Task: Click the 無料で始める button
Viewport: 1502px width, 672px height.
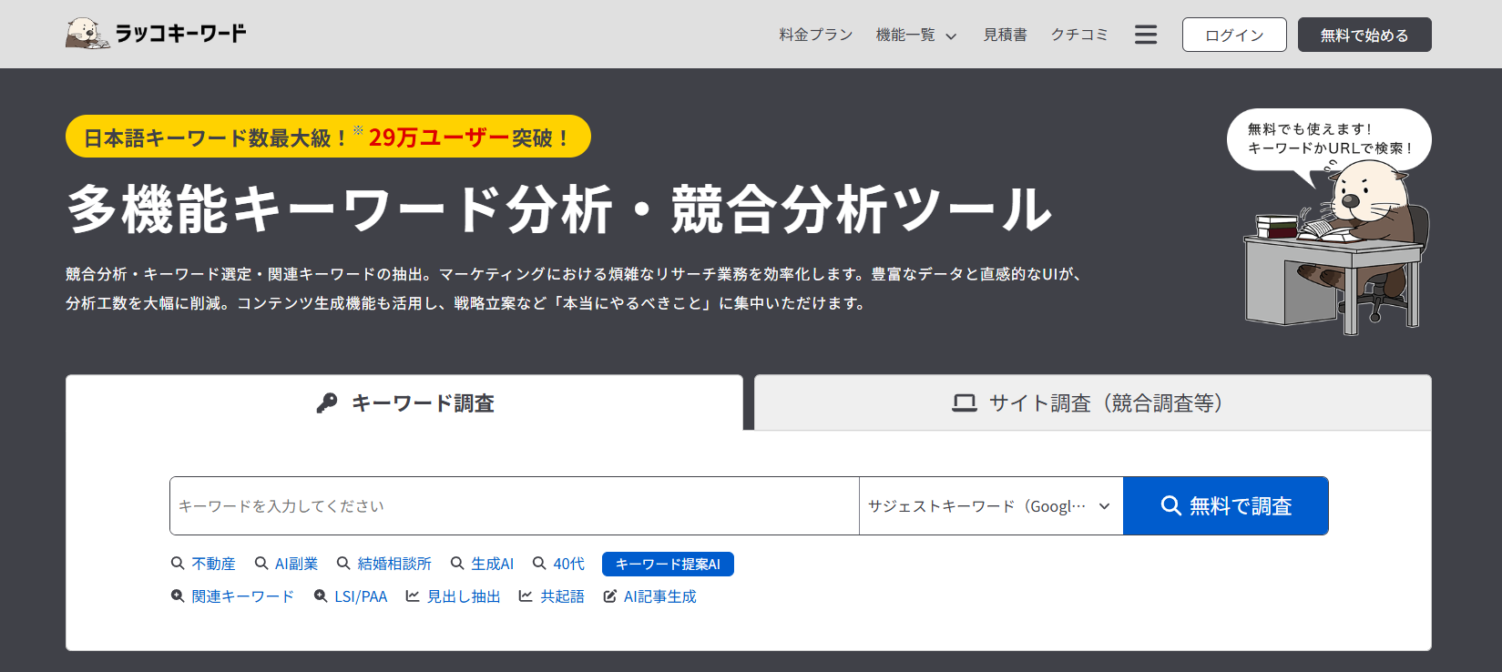Action: [x=1364, y=35]
